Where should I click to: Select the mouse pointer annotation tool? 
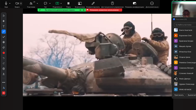[x=4, y=16]
